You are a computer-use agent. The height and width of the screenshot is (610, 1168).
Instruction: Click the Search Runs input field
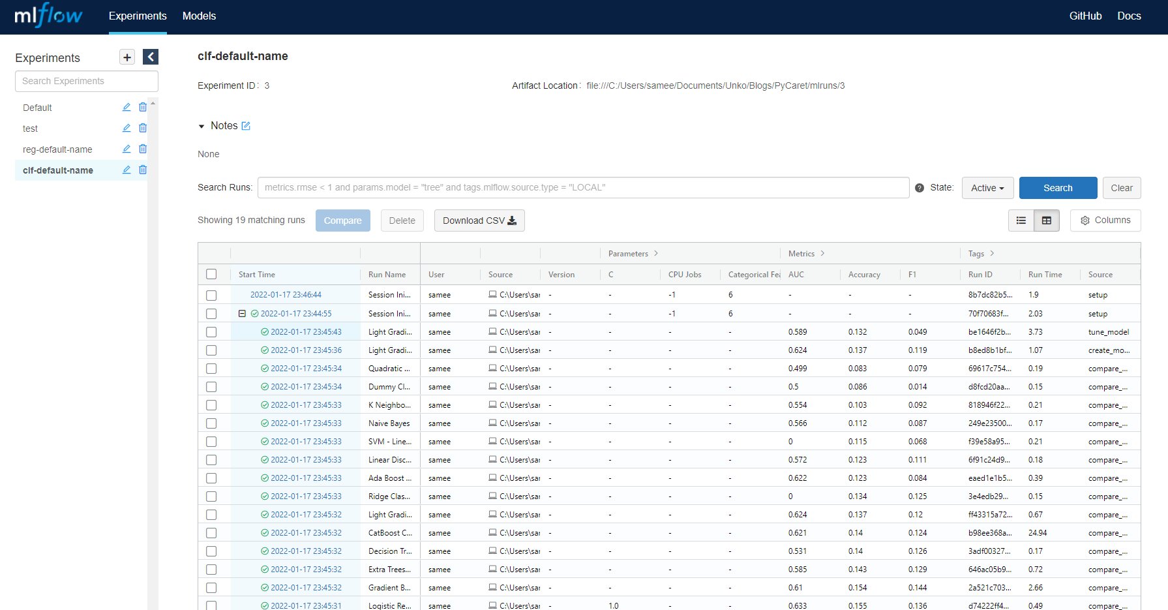click(x=584, y=187)
